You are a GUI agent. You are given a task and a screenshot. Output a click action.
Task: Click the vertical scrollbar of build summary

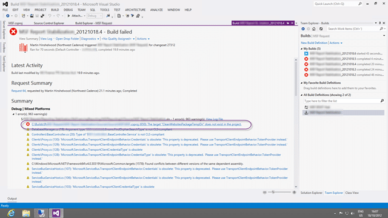click(x=296, y=123)
